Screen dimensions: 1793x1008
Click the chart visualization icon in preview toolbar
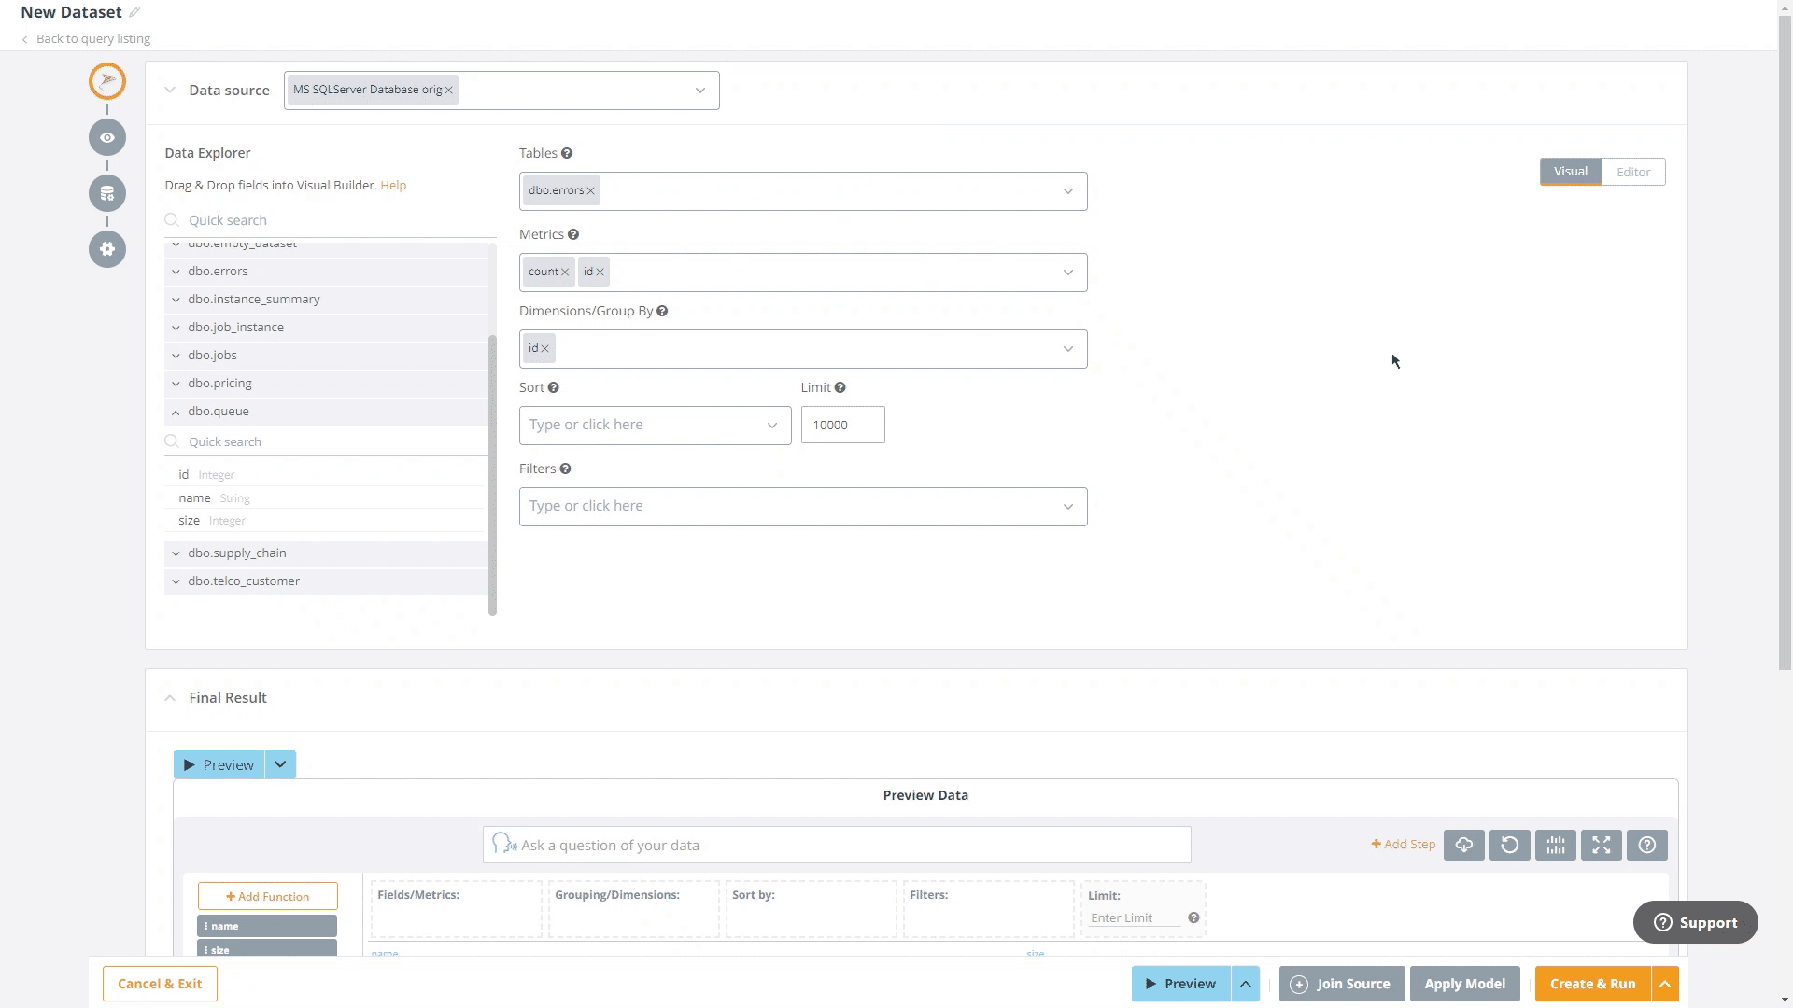pos(1555,845)
